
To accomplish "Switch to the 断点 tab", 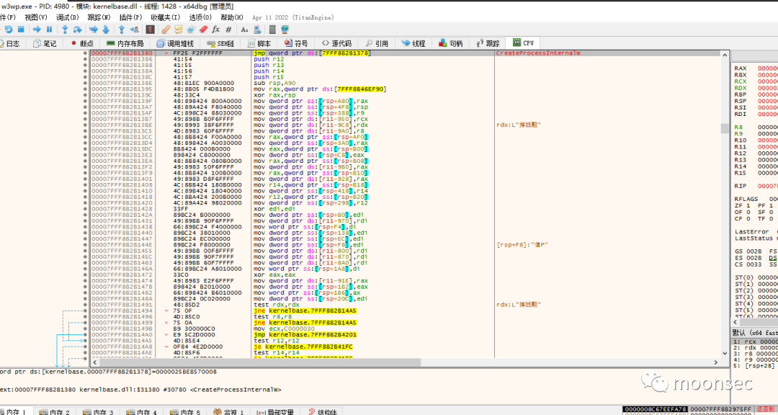I will point(82,44).
